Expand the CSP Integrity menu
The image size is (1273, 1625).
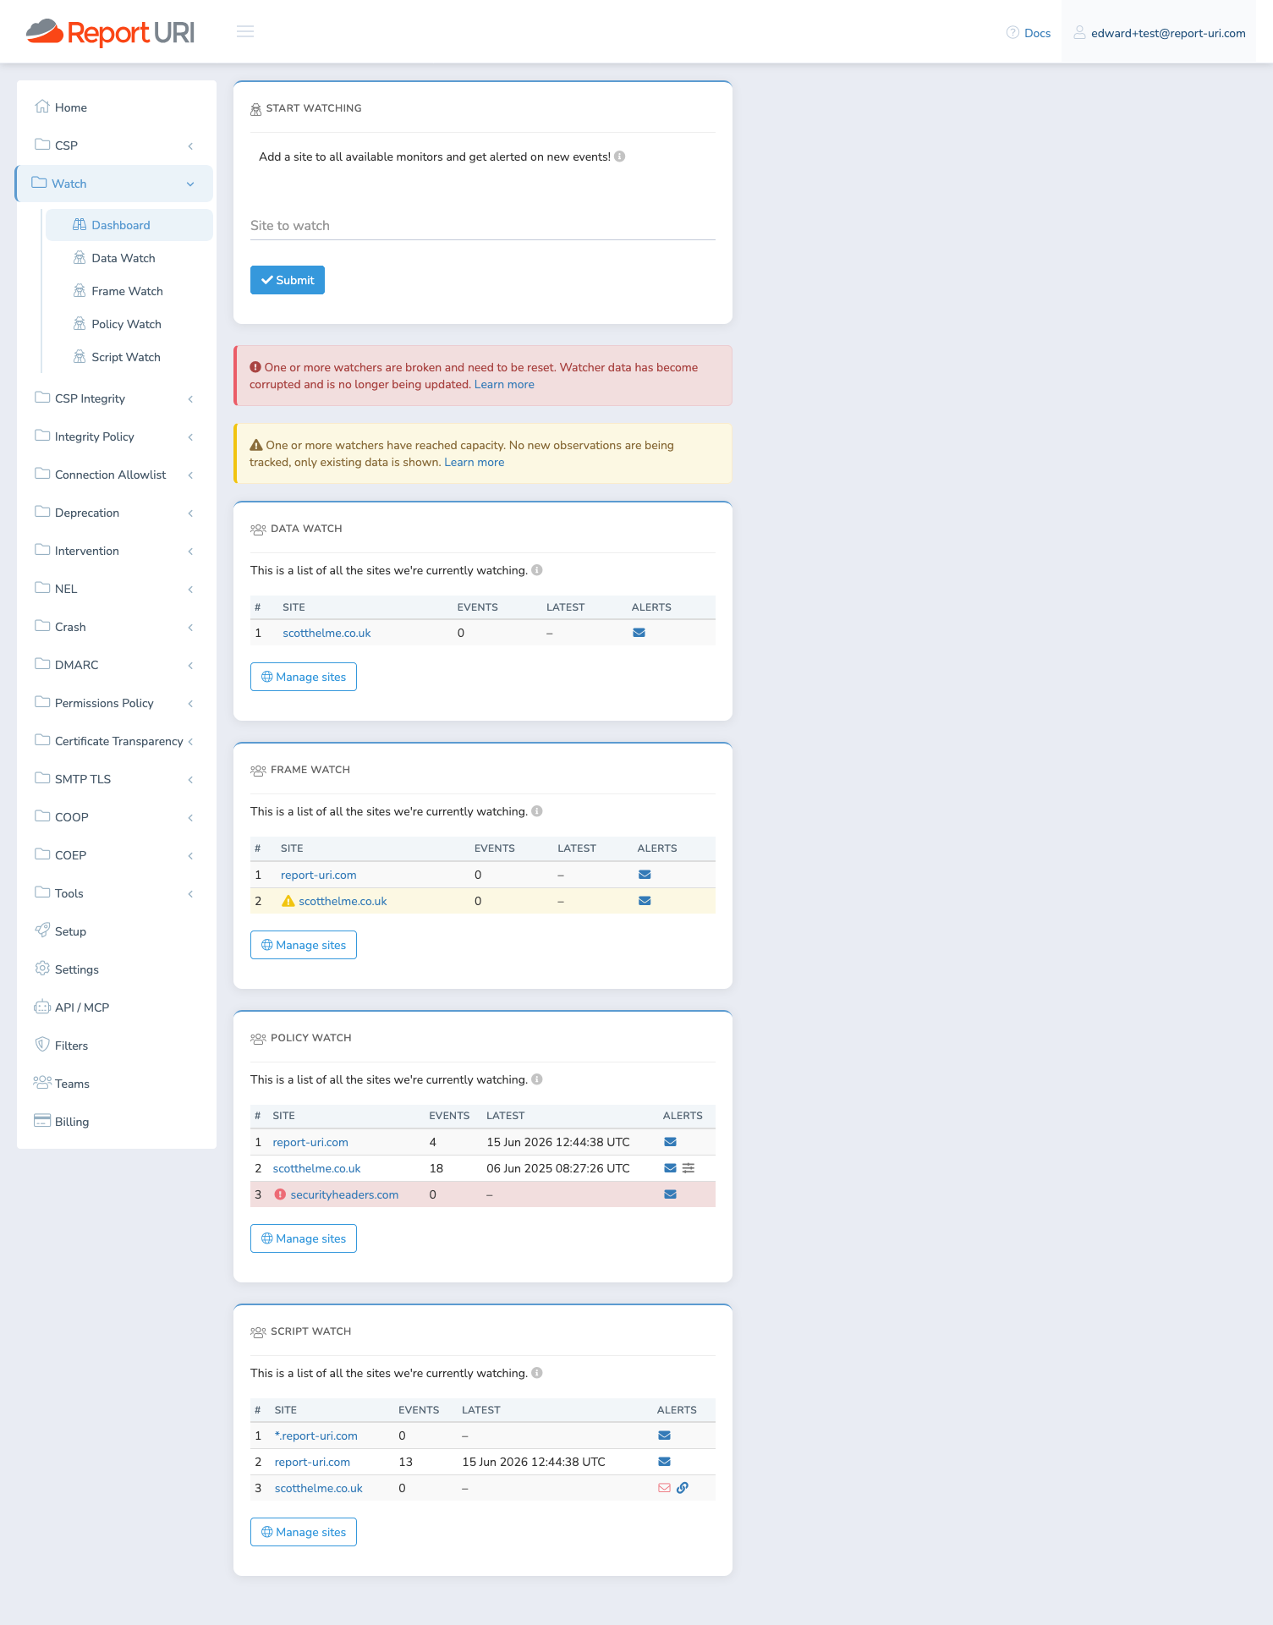(117, 398)
